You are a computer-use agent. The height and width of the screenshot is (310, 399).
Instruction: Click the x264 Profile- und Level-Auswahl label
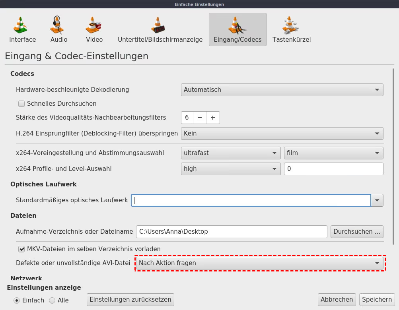64,169
